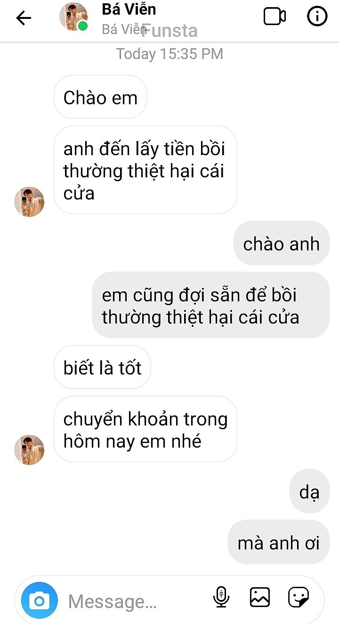
Task: Select the "Chào em" message bubble
Action: pyautogui.click(x=100, y=97)
